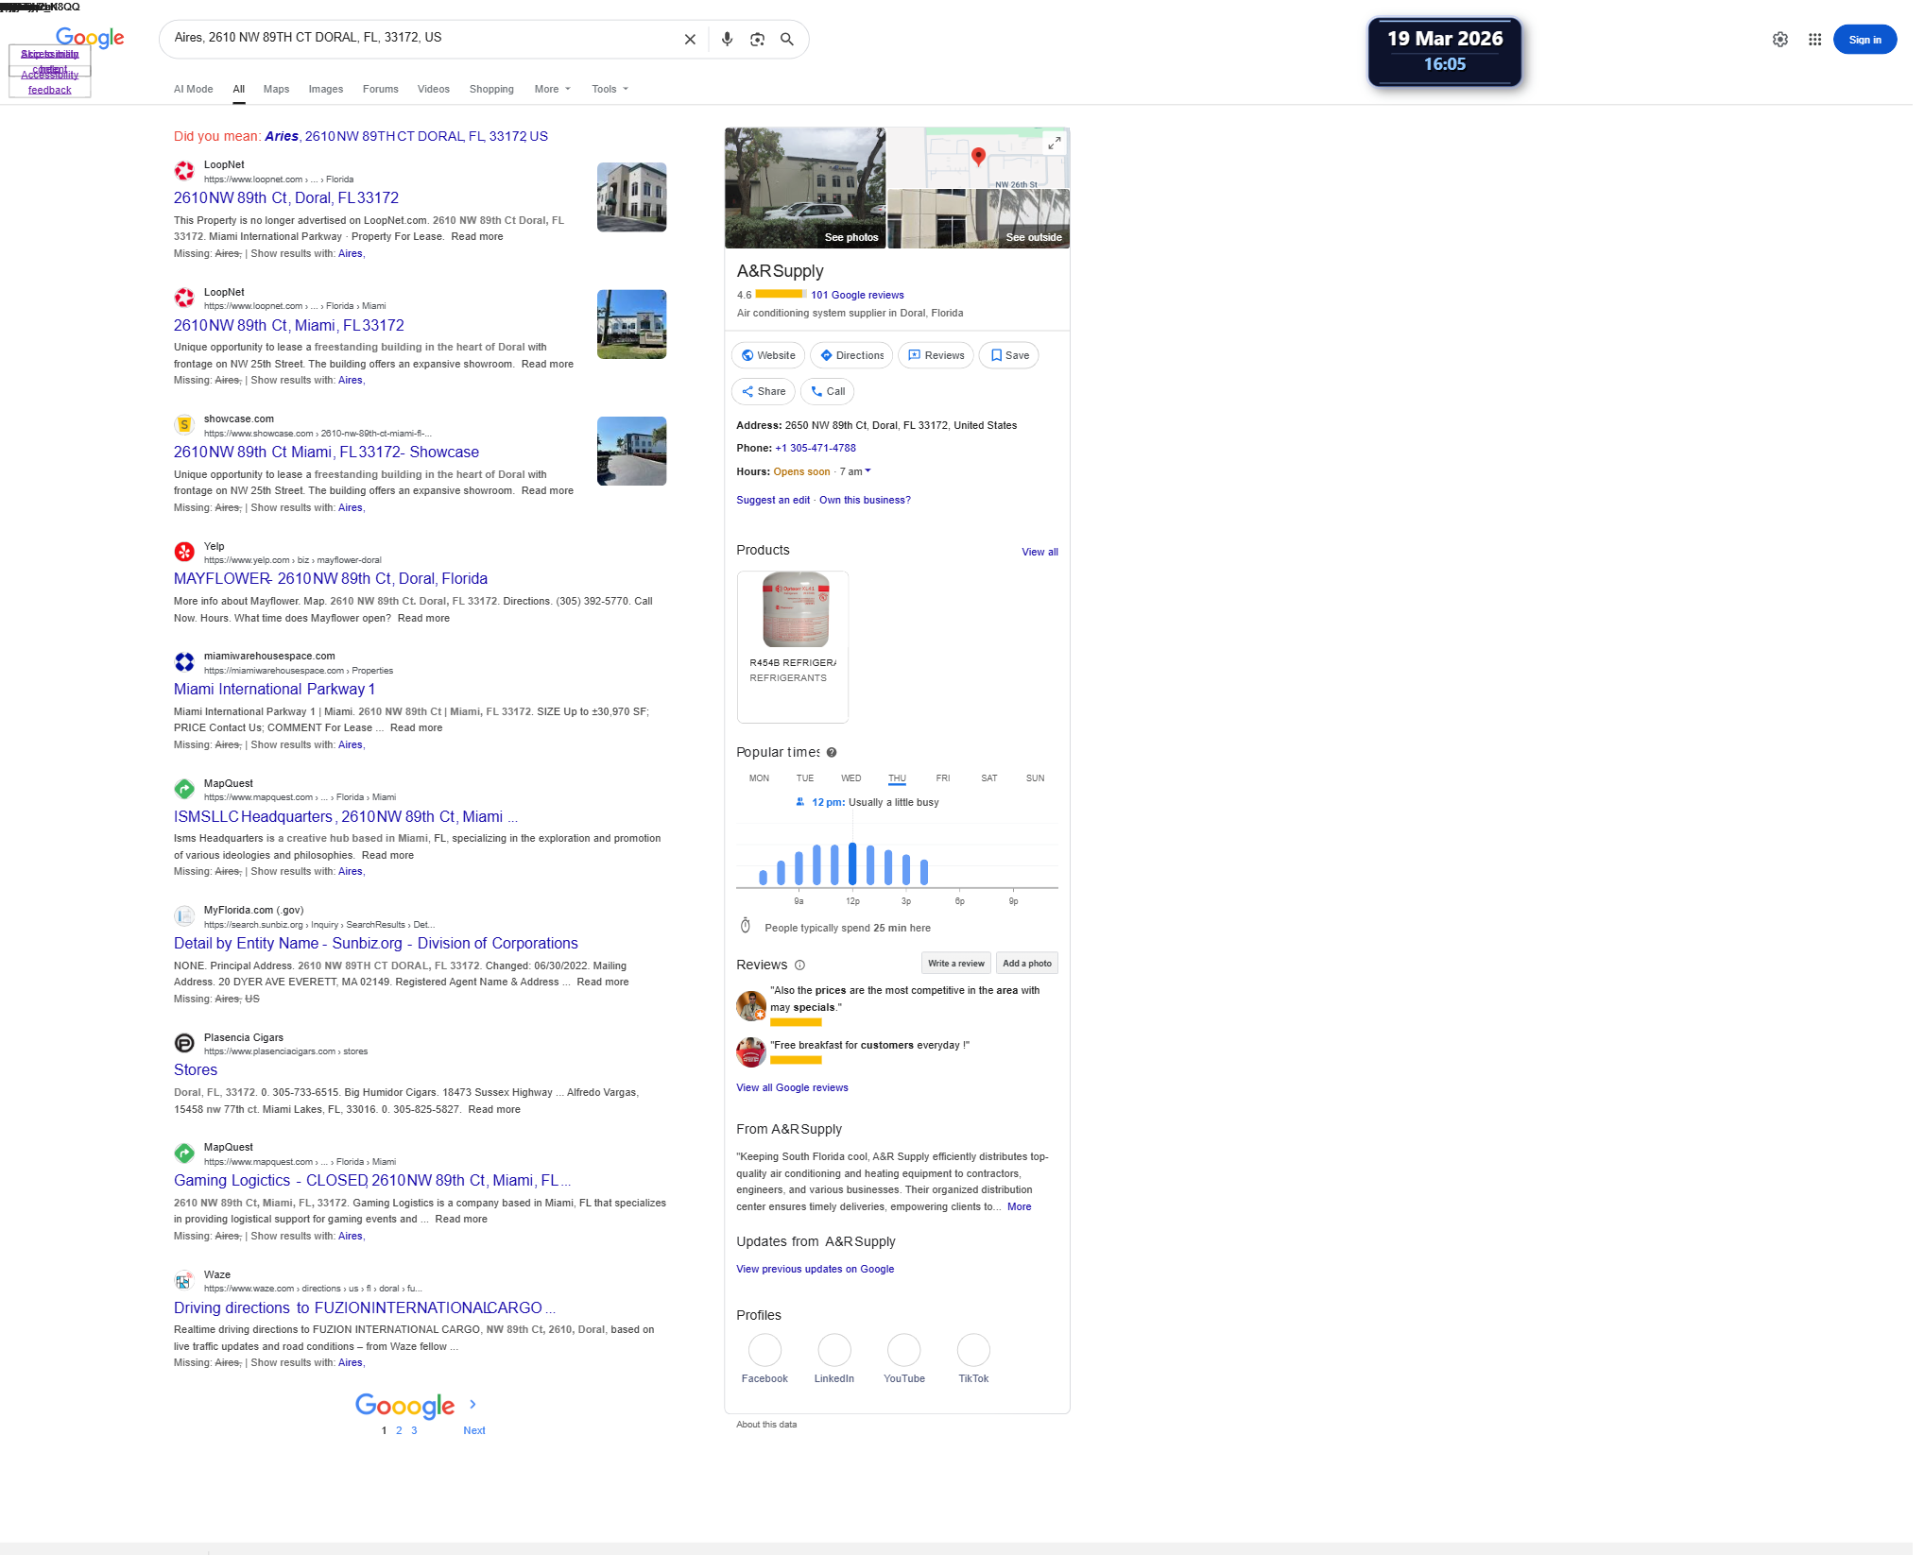Expand the More search filters dropdown
The image size is (1924, 1555).
552,89
